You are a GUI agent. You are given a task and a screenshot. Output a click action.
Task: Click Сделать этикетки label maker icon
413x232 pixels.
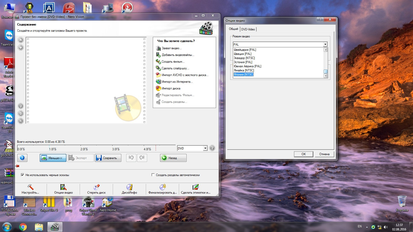pyautogui.click(x=196, y=187)
